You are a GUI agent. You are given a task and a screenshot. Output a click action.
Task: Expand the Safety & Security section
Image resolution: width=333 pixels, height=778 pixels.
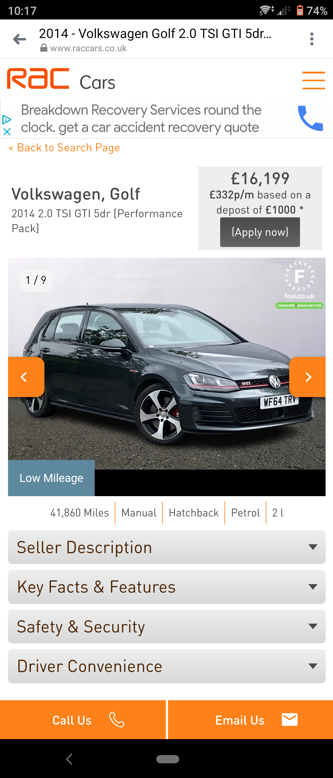click(x=167, y=626)
